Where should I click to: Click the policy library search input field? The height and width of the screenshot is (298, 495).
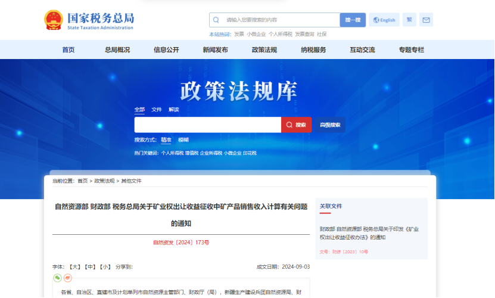(207, 125)
